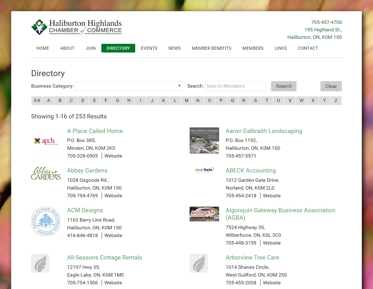Click the Clear button

tap(331, 86)
